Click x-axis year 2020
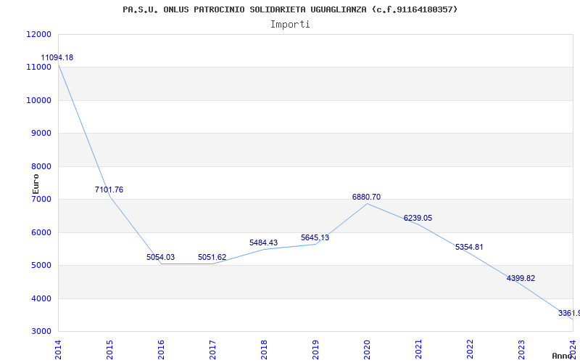Screen dimensions: 580x363 click(x=367, y=349)
